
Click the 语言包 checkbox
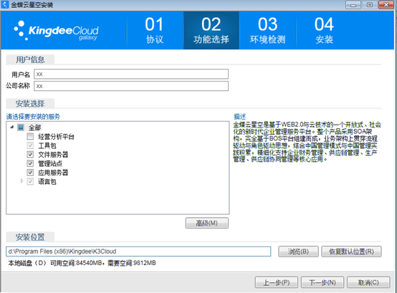point(30,181)
